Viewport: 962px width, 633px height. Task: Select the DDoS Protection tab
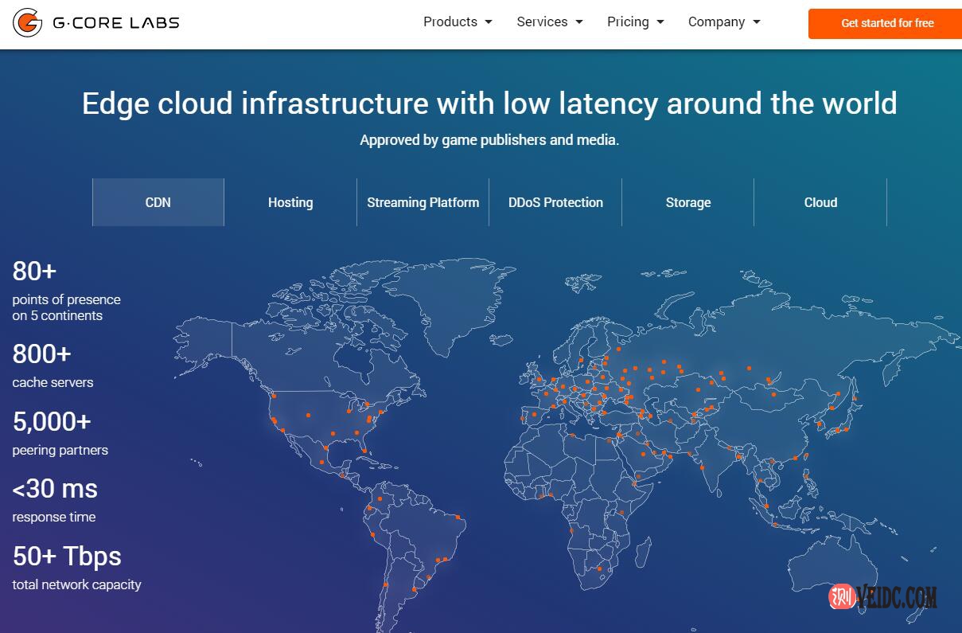pos(555,202)
